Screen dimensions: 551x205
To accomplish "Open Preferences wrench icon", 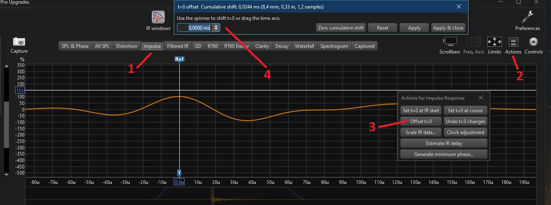I will tap(527, 18).
